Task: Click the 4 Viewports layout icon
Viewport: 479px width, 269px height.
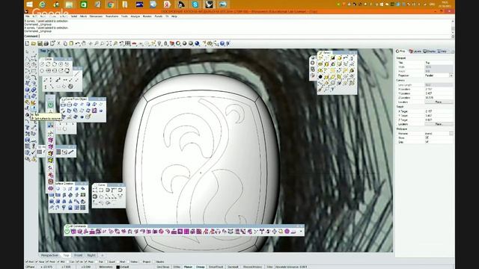Action: tap(128, 43)
